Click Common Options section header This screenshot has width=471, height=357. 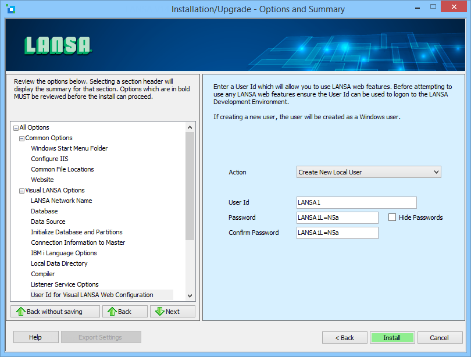(49, 138)
